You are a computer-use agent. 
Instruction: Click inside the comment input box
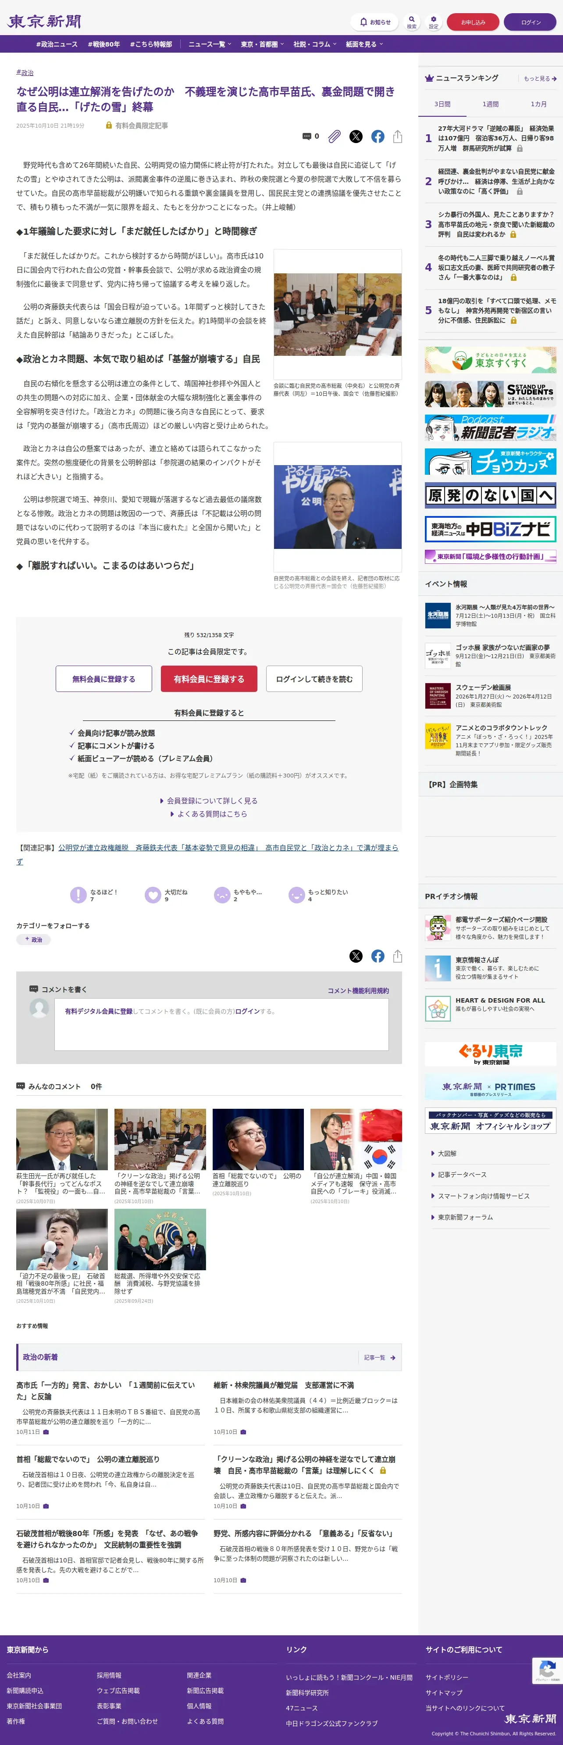coord(221,1024)
